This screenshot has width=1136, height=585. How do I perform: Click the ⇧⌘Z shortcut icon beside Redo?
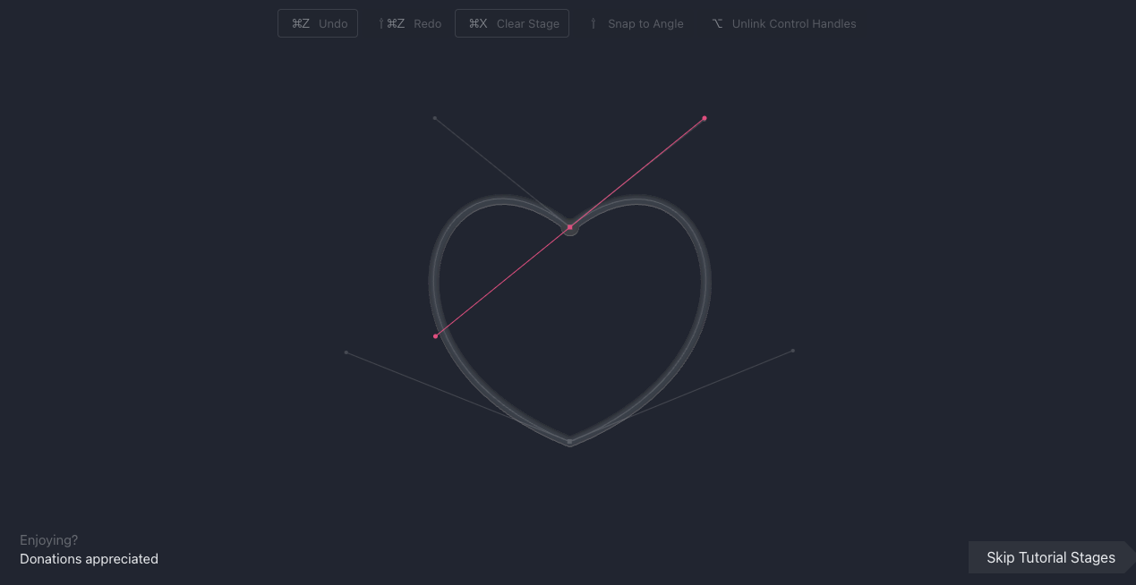coord(392,24)
